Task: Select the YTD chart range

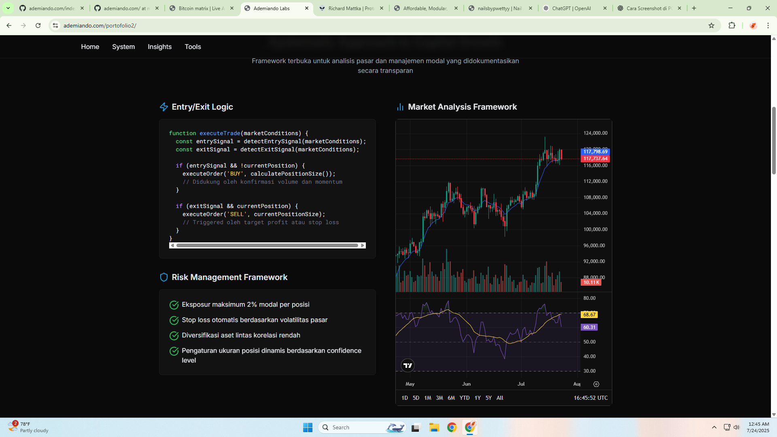Action: (464, 398)
